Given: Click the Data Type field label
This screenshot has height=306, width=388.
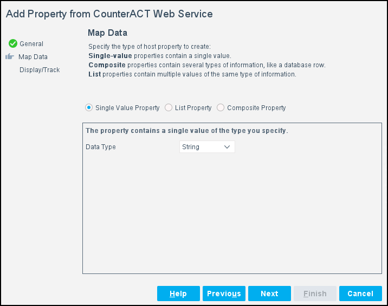Looking at the screenshot, I should [x=101, y=147].
